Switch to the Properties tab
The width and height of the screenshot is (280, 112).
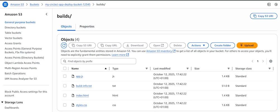click(87, 26)
